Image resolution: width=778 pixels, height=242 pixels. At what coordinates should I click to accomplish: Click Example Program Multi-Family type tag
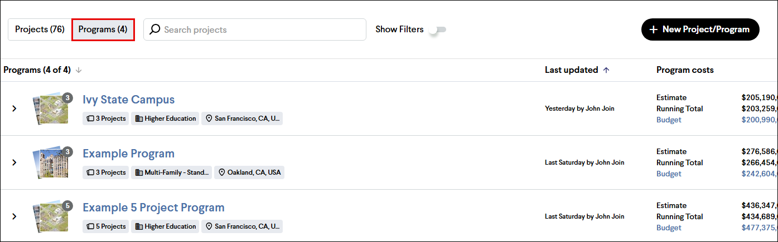click(172, 172)
